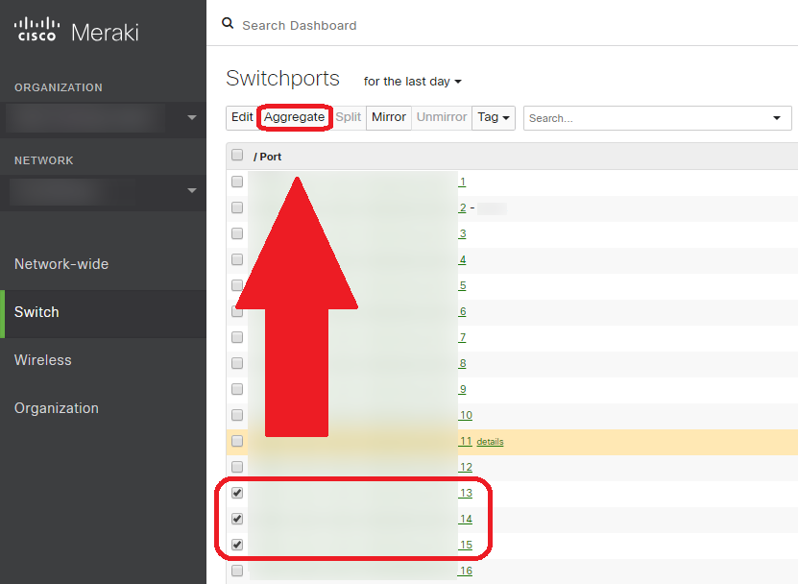The image size is (798, 584).
Task: Click the Edit button
Action: (x=242, y=117)
